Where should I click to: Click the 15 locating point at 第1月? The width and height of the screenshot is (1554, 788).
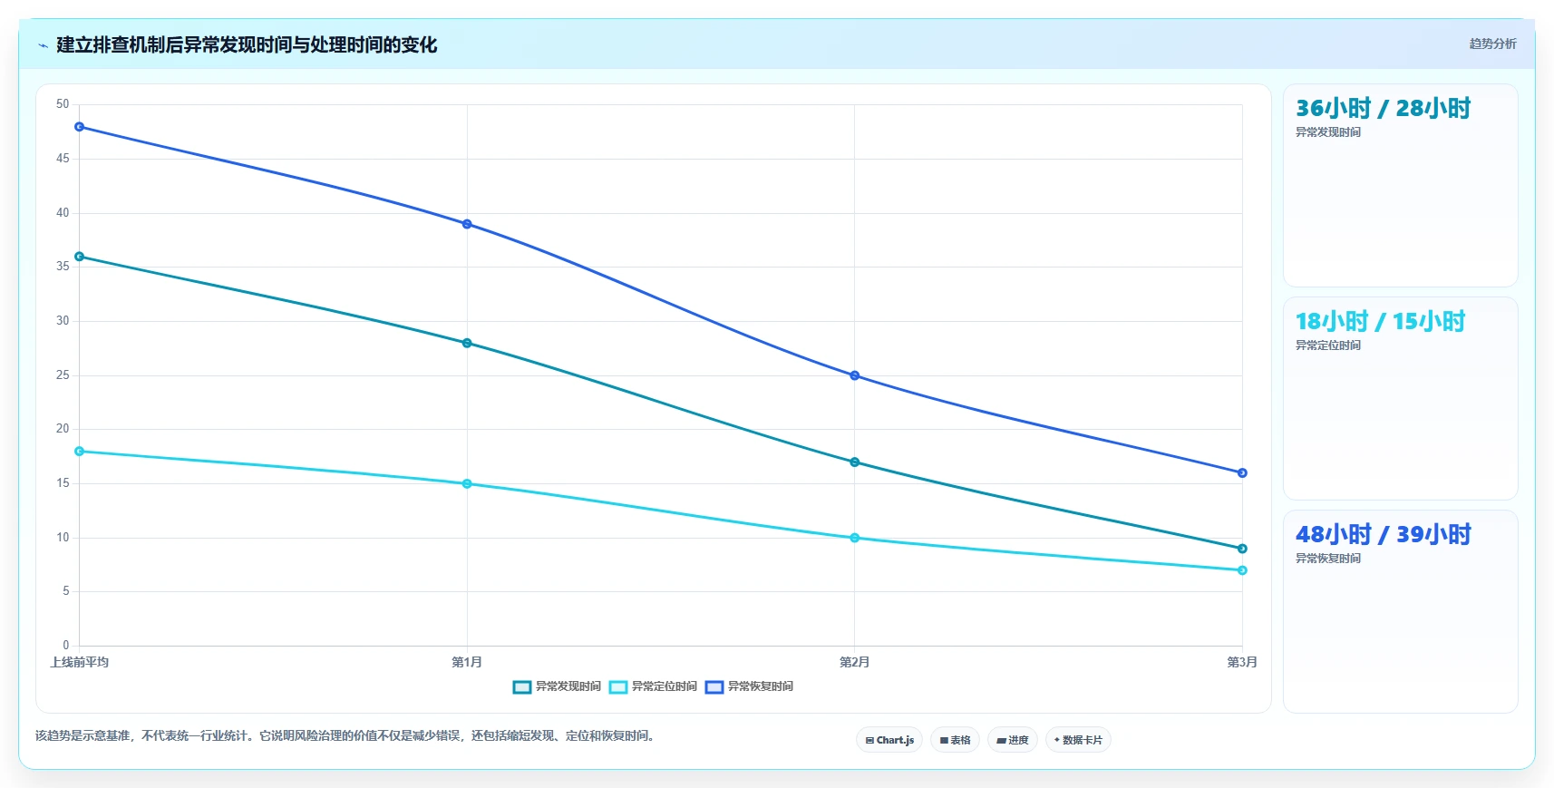tap(467, 484)
